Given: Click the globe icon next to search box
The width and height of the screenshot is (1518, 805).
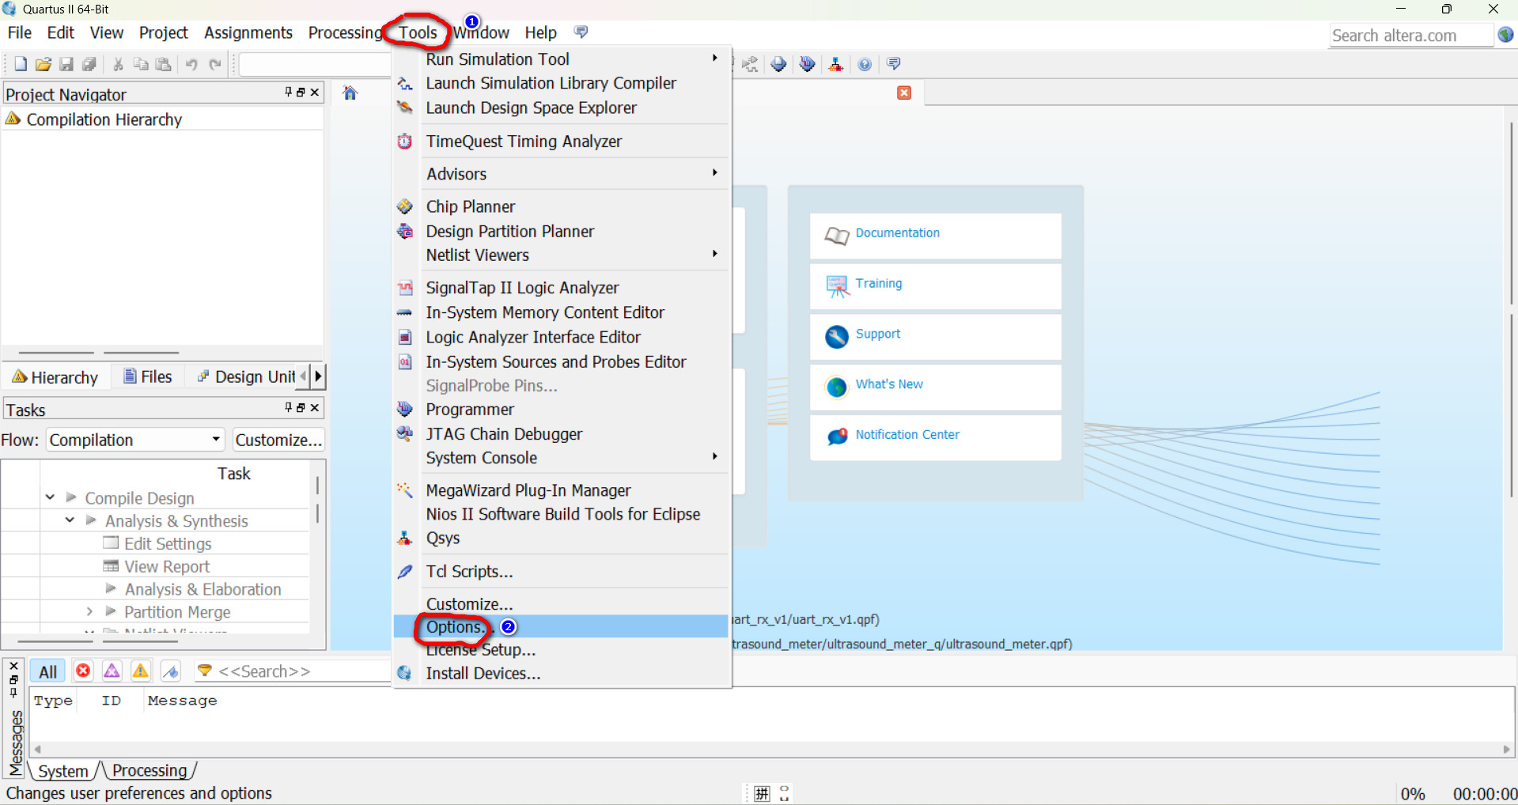Looking at the screenshot, I should [1505, 35].
